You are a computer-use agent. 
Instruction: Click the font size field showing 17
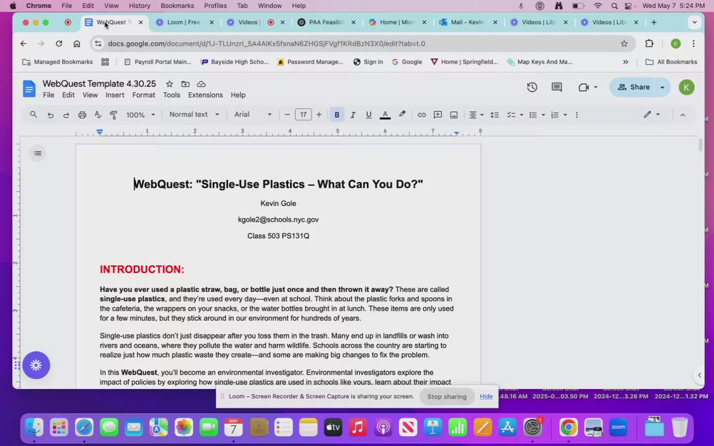(303, 115)
